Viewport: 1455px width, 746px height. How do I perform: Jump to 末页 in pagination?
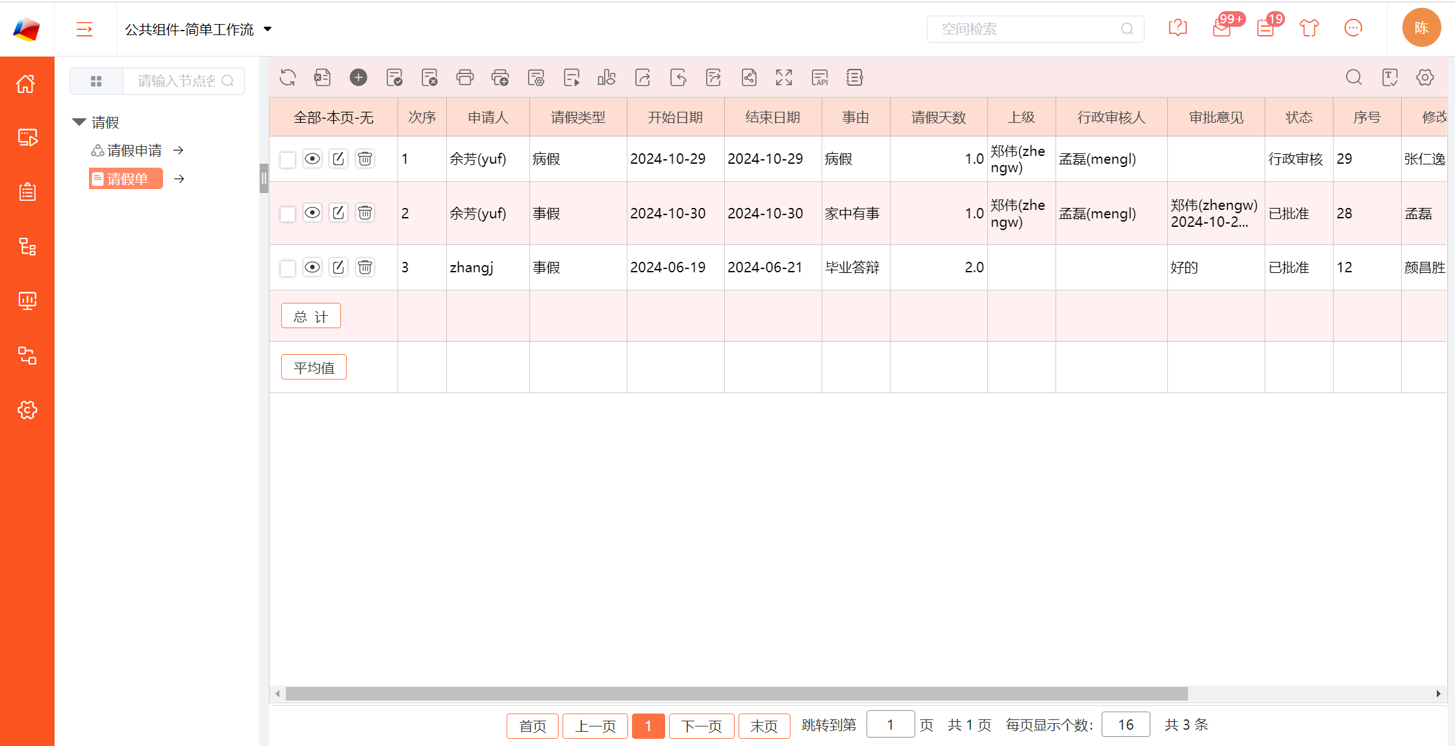point(764,726)
